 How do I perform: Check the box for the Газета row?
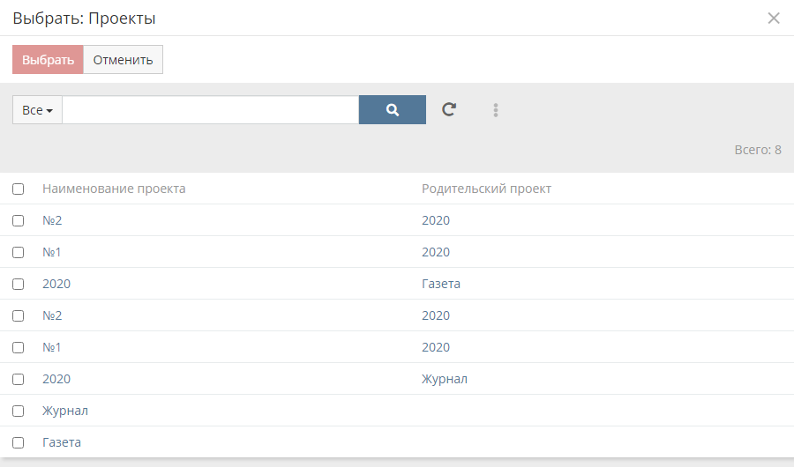point(18,442)
